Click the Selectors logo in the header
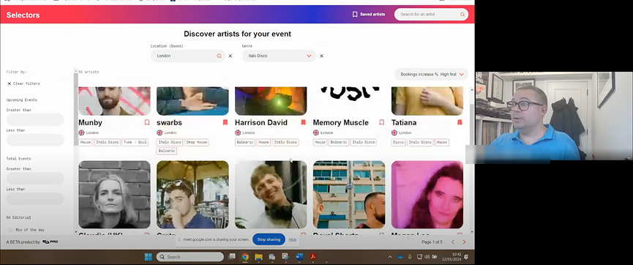The width and height of the screenshot is (633, 265). [x=23, y=15]
